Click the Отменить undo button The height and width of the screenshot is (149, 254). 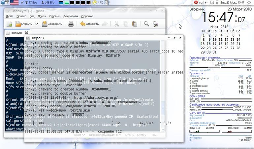tap(89, 24)
